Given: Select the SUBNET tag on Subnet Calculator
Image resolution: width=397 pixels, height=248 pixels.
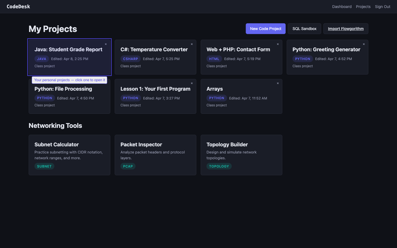Looking at the screenshot, I should tap(44, 166).
